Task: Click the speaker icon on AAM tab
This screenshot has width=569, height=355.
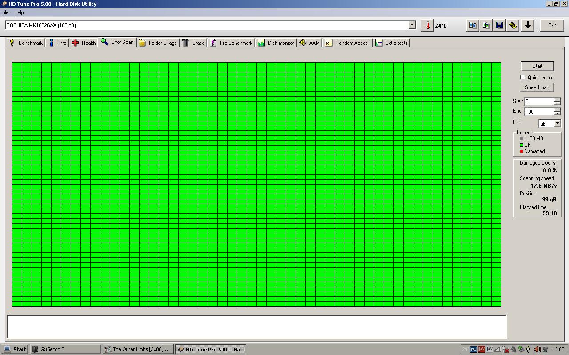Action: click(303, 43)
